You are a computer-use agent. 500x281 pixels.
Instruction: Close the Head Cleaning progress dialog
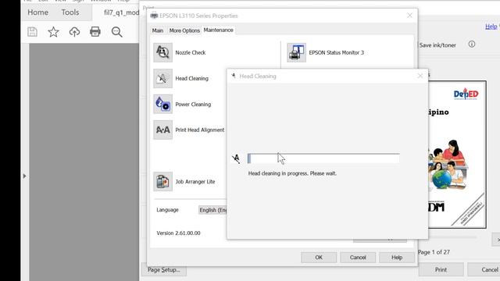click(x=420, y=76)
